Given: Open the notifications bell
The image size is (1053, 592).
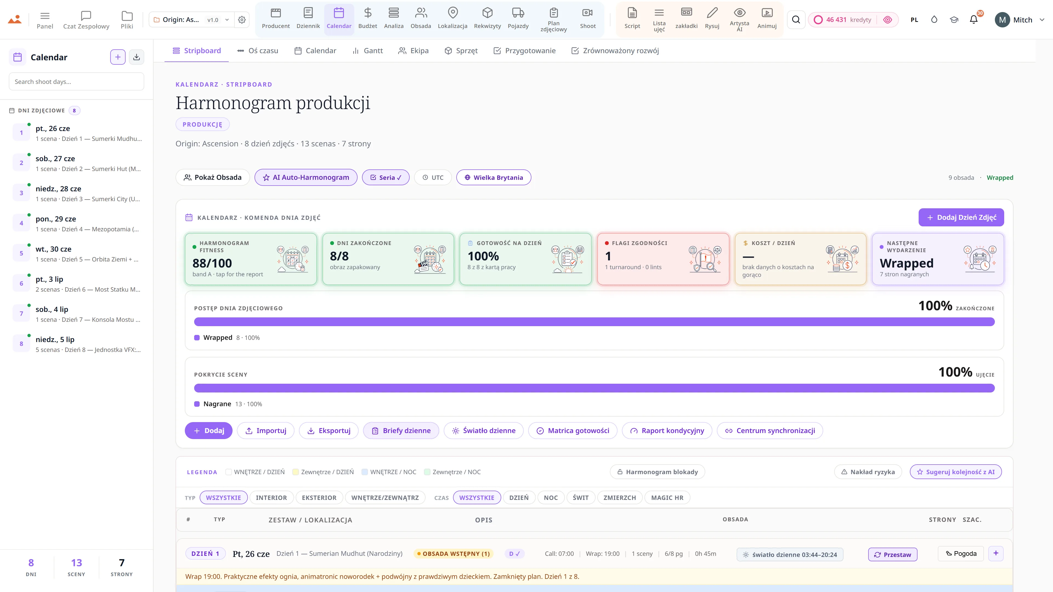Looking at the screenshot, I should (974, 20).
